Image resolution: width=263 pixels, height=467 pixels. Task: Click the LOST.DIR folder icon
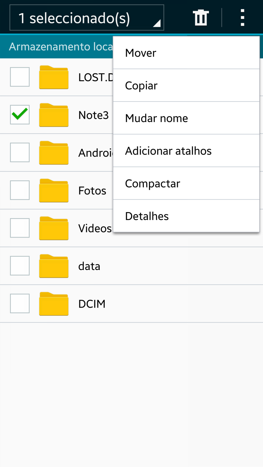click(x=54, y=77)
